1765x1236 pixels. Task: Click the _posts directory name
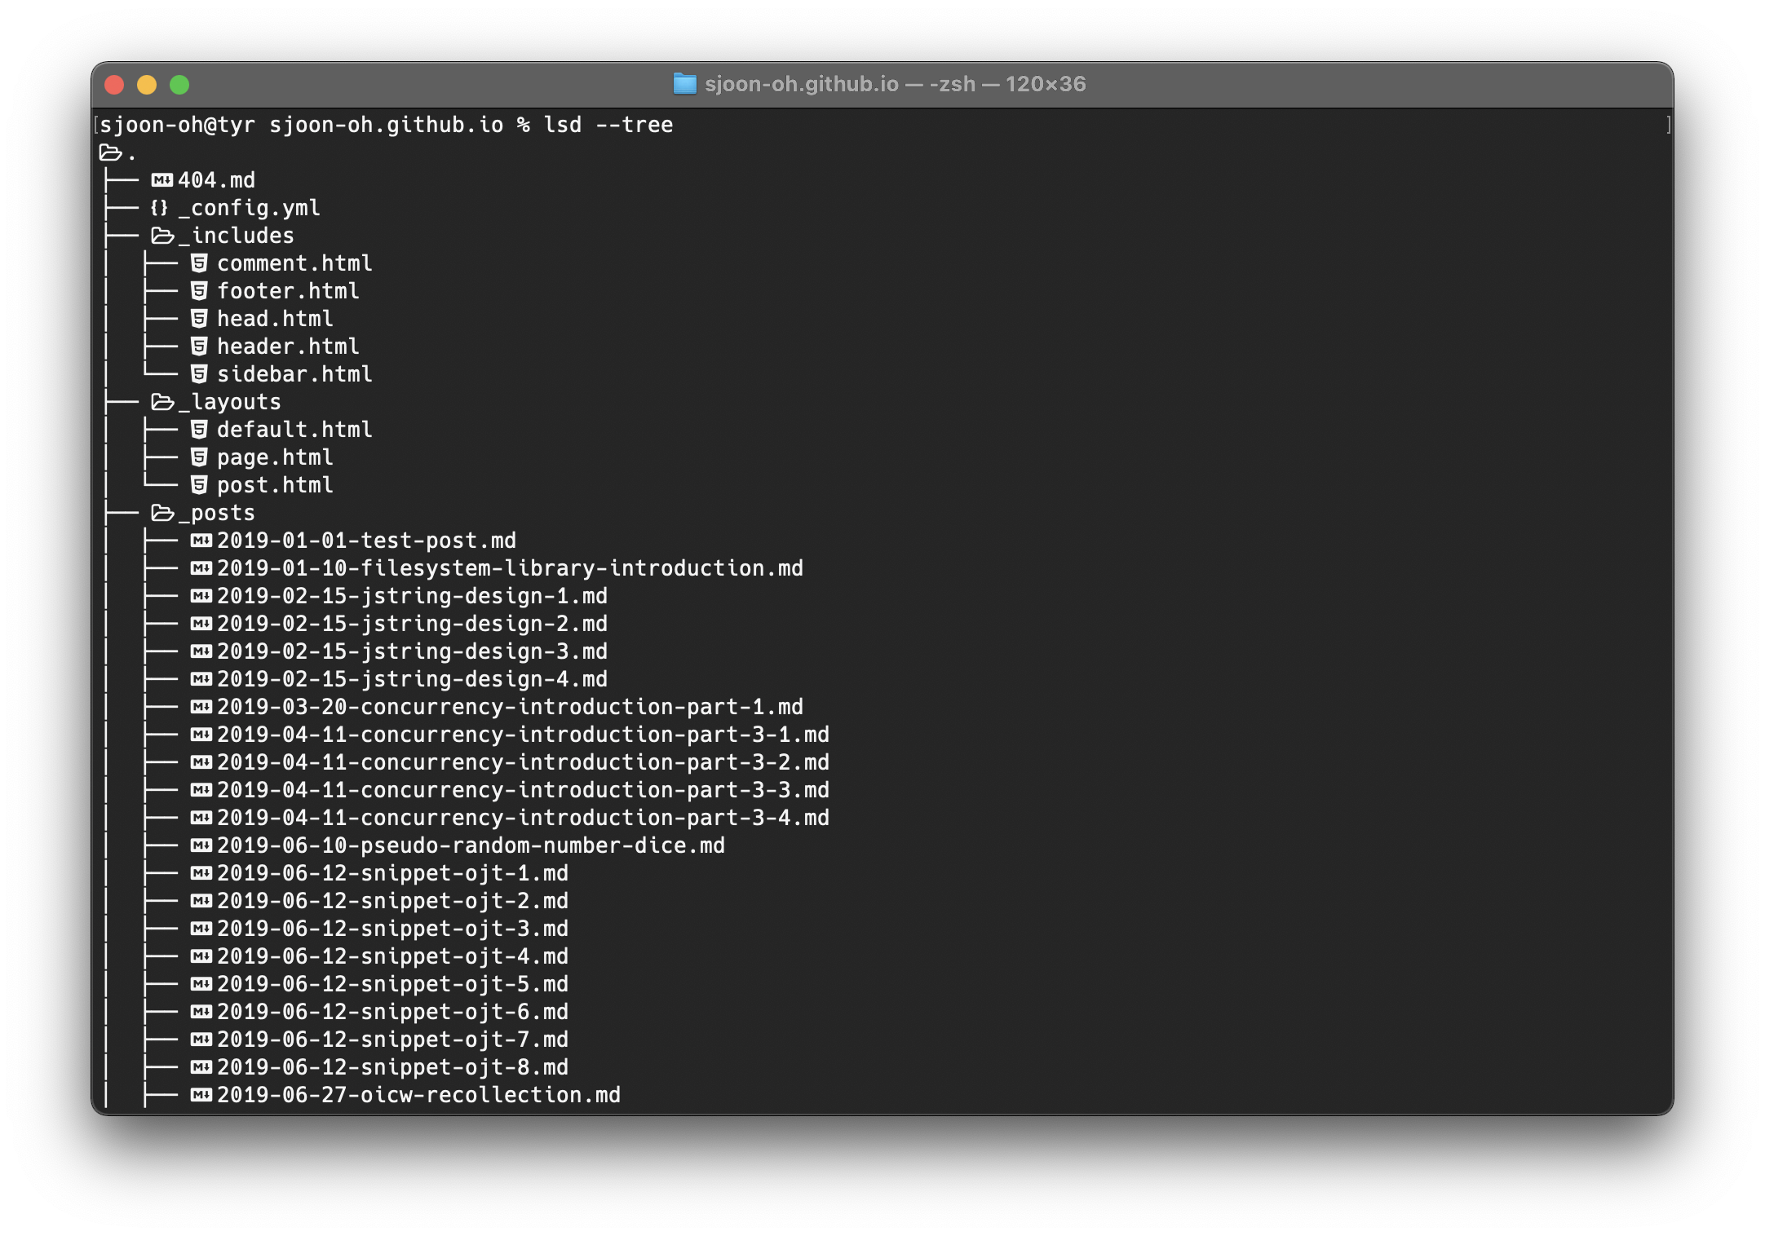tap(217, 513)
